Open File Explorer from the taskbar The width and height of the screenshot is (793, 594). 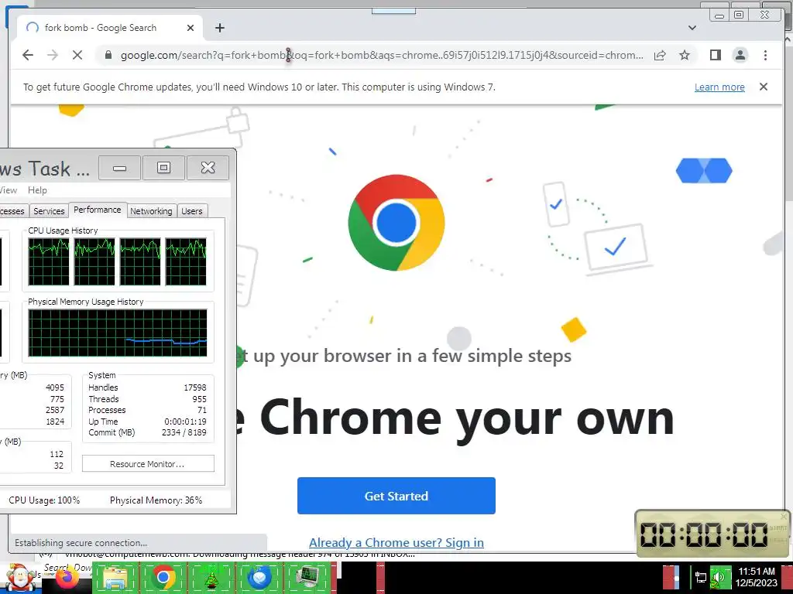tap(115, 578)
